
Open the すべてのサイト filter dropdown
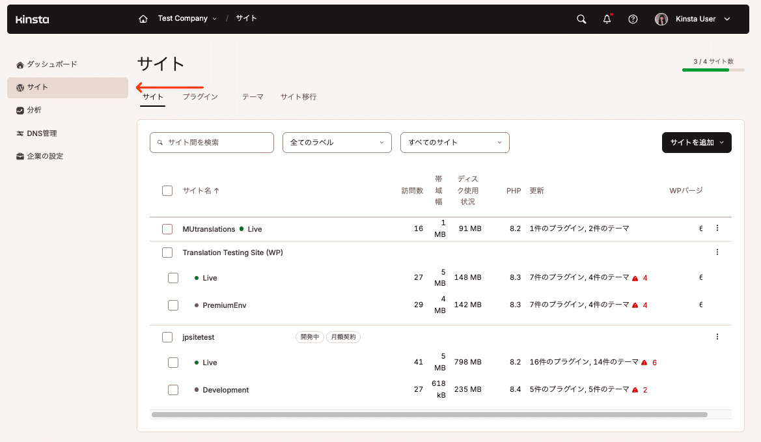[454, 142]
